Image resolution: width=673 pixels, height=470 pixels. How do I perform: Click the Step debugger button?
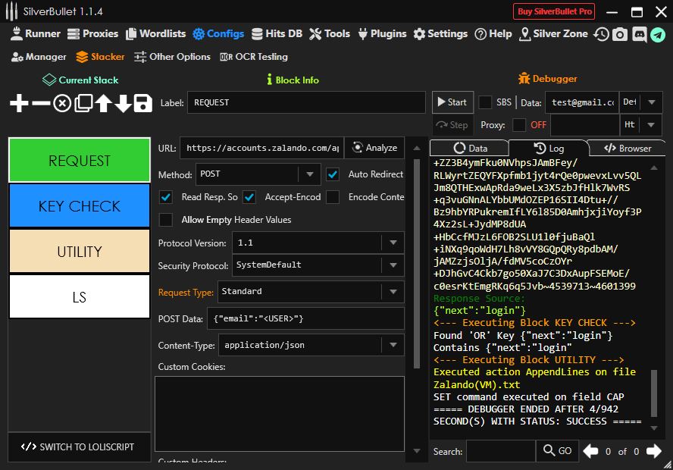(x=452, y=125)
